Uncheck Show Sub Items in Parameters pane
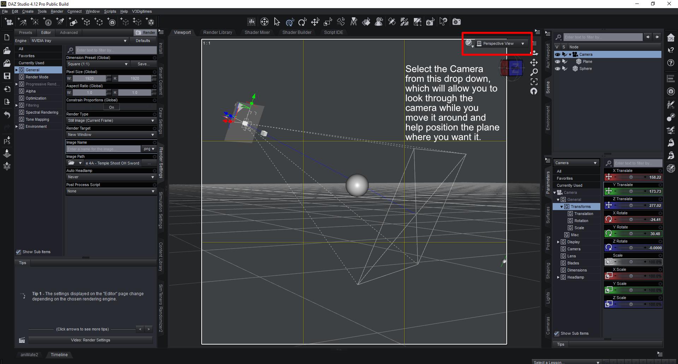The image size is (678, 364). pos(557,334)
